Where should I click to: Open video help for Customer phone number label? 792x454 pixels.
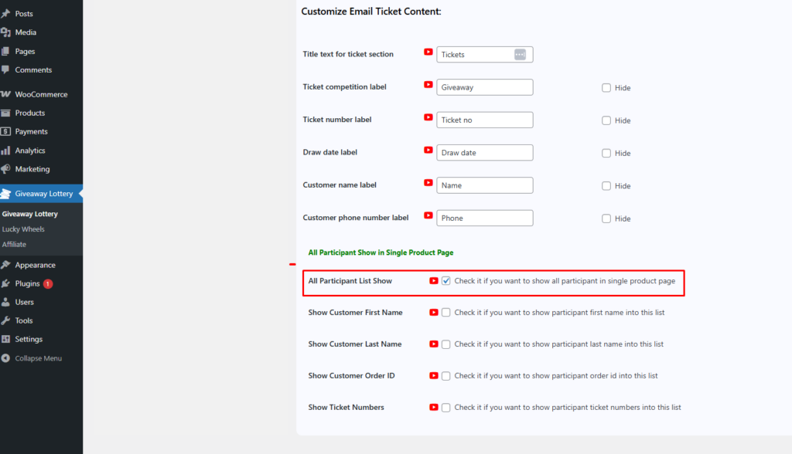(x=428, y=216)
